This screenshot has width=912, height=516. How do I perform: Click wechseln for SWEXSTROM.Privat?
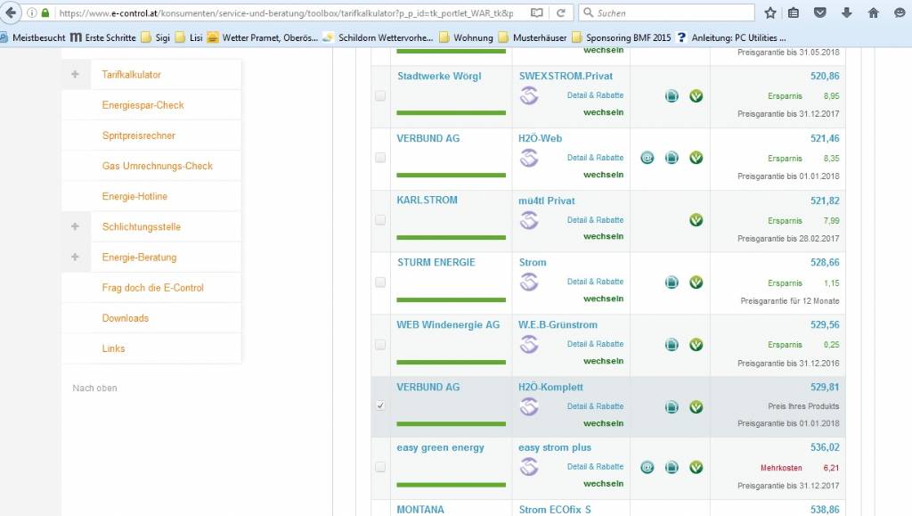(603, 112)
